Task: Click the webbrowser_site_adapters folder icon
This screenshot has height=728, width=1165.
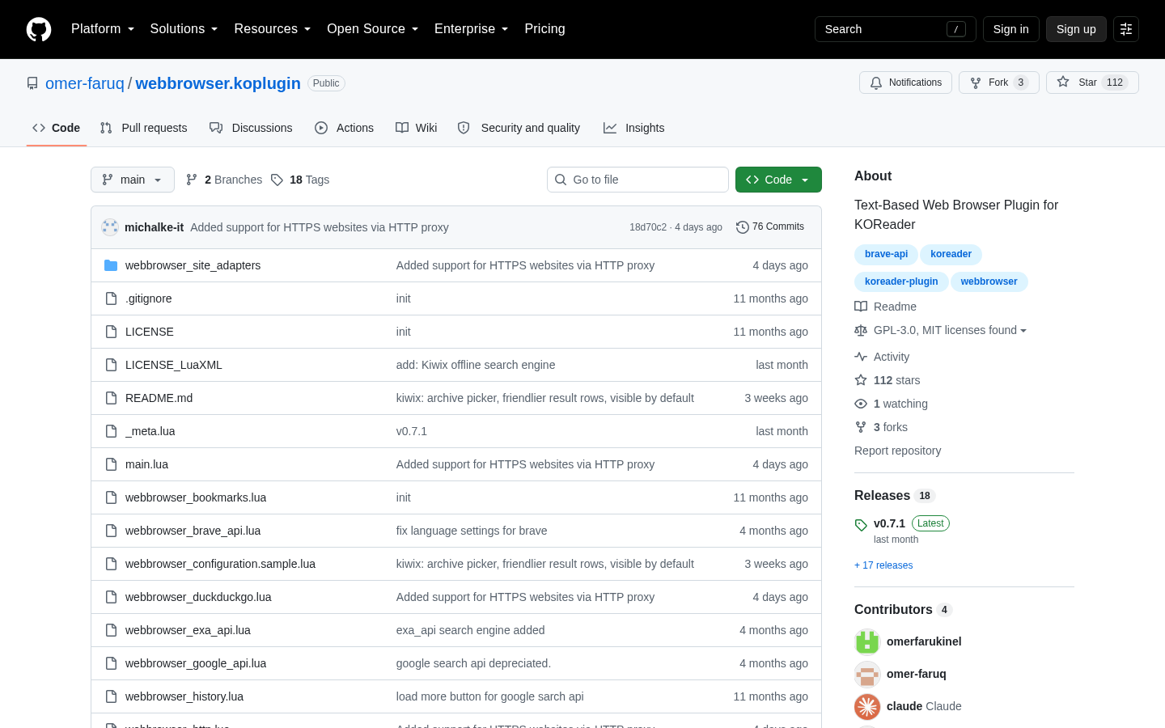Action: tap(111, 265)
